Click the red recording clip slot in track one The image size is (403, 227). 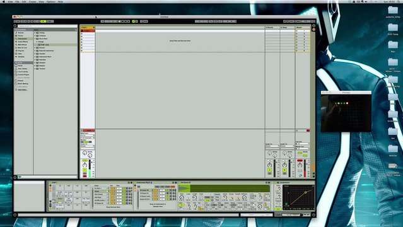(x=88, y=31)
